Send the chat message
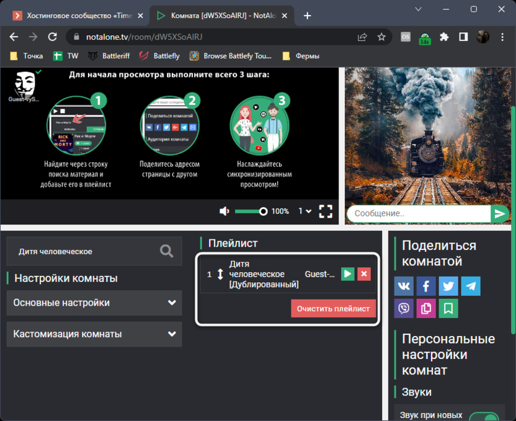The width and height of the screenshot is (516, 421). click(x=499, y=214)
